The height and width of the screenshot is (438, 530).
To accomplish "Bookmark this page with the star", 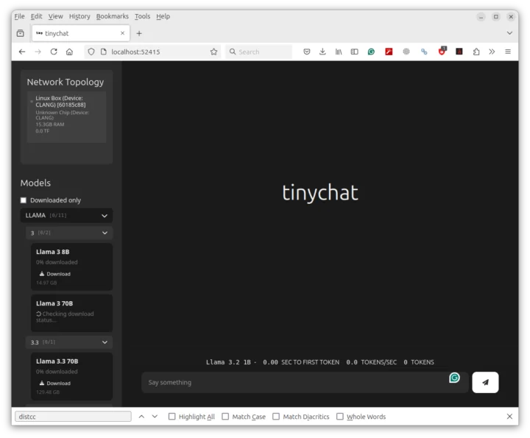I will [213, 52].
